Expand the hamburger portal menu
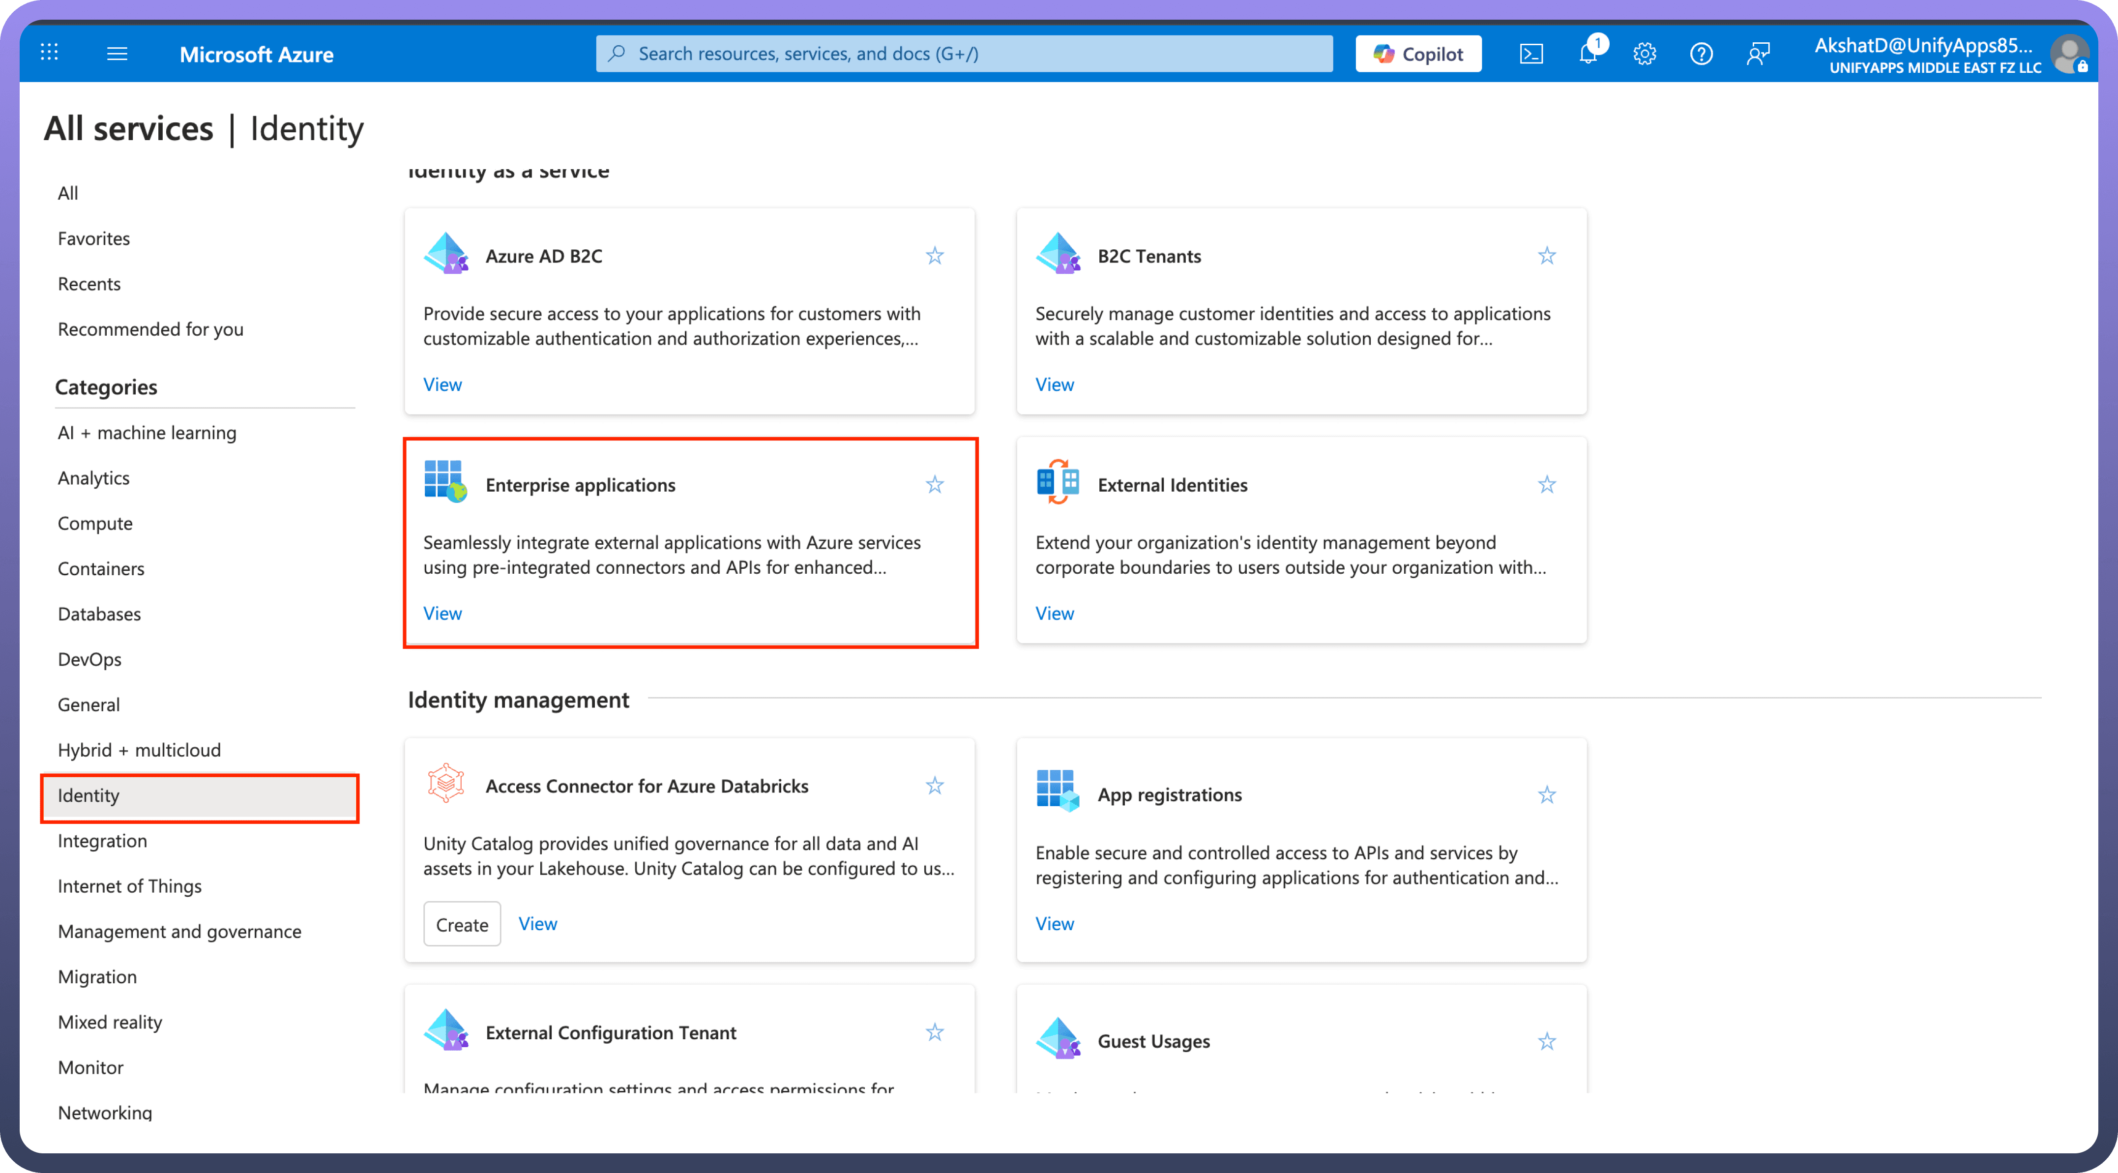This screenshot has height=1173, width=2118. click(x=118, y=54)
